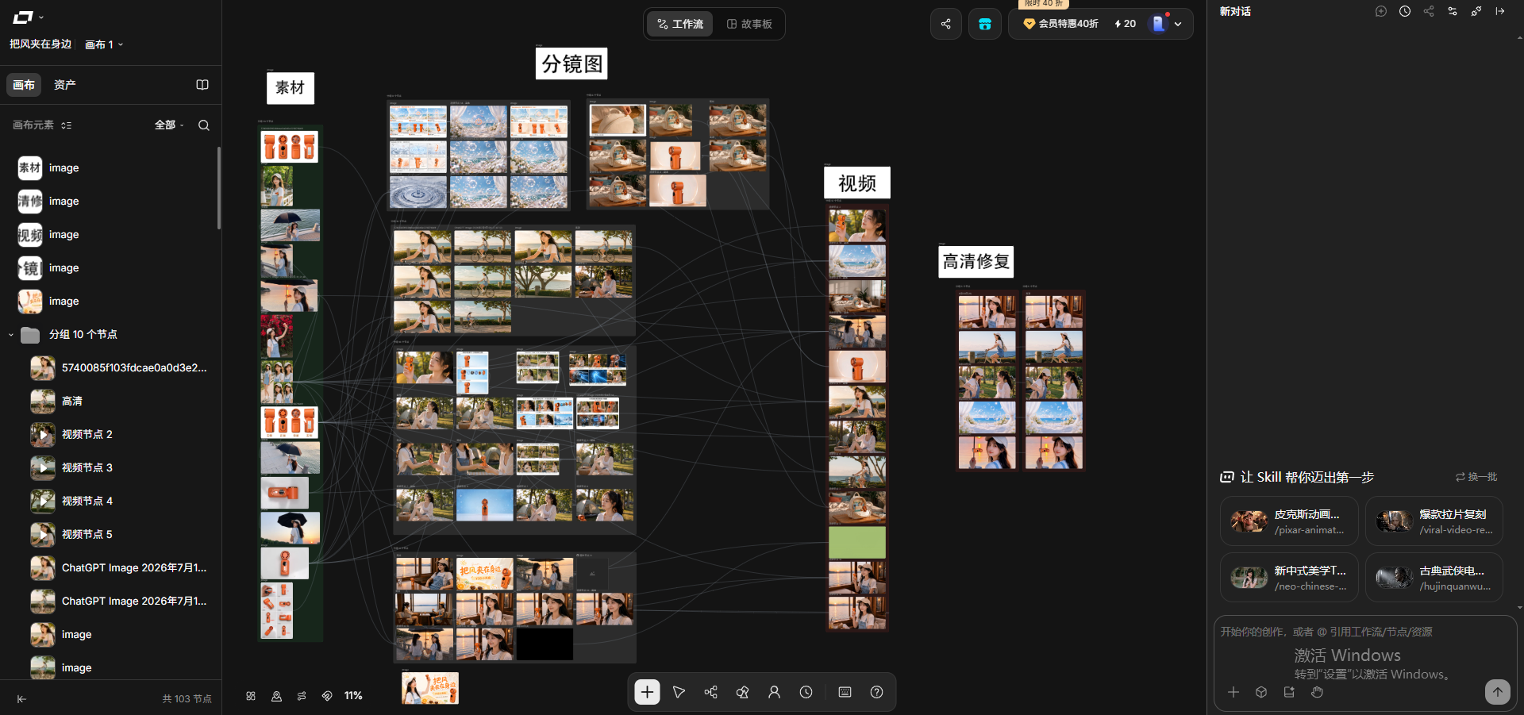Open the help question mark icon
The image size is (1524, 715).
[x=876, y=692]
